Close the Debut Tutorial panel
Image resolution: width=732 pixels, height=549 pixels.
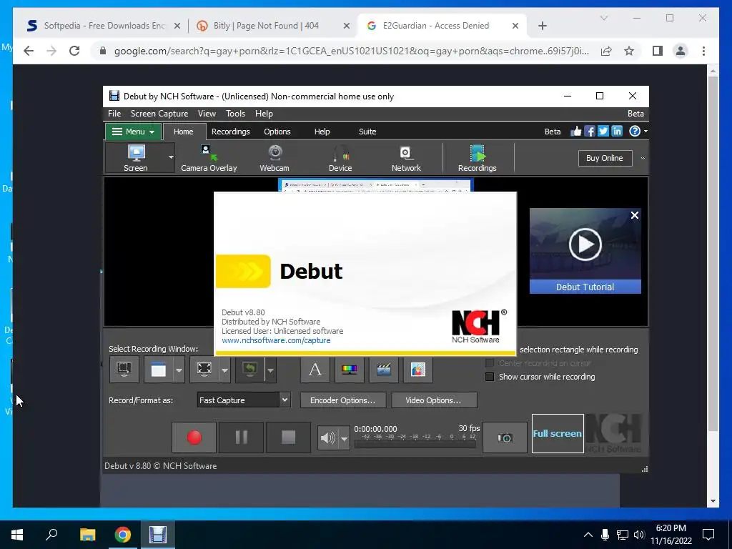coord(635,215)
